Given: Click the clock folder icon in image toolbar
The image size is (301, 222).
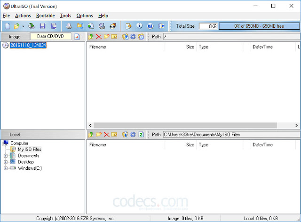Looking at the screenshot, I should tap(141, 37).
